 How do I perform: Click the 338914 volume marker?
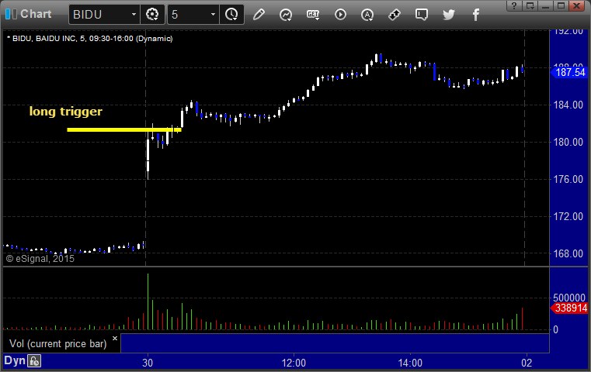[569, 308]
